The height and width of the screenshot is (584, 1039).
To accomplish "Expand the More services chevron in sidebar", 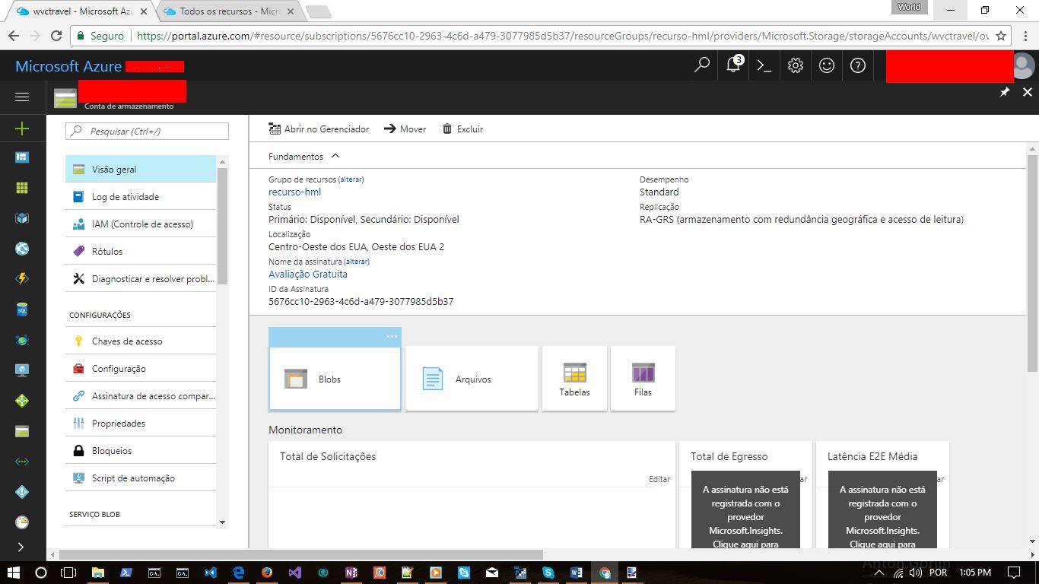I will 21,547.
